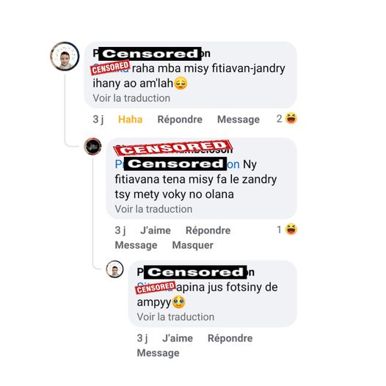Toggle the orange Haha reaction on first comment

[x=130, y=120]
